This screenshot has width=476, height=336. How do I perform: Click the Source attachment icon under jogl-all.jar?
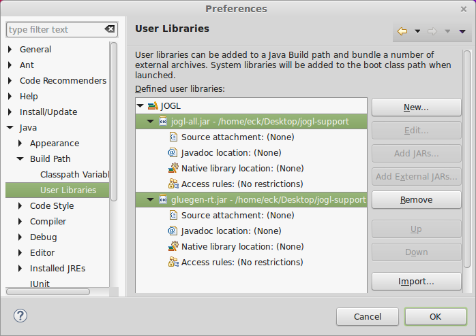(173, 137)
